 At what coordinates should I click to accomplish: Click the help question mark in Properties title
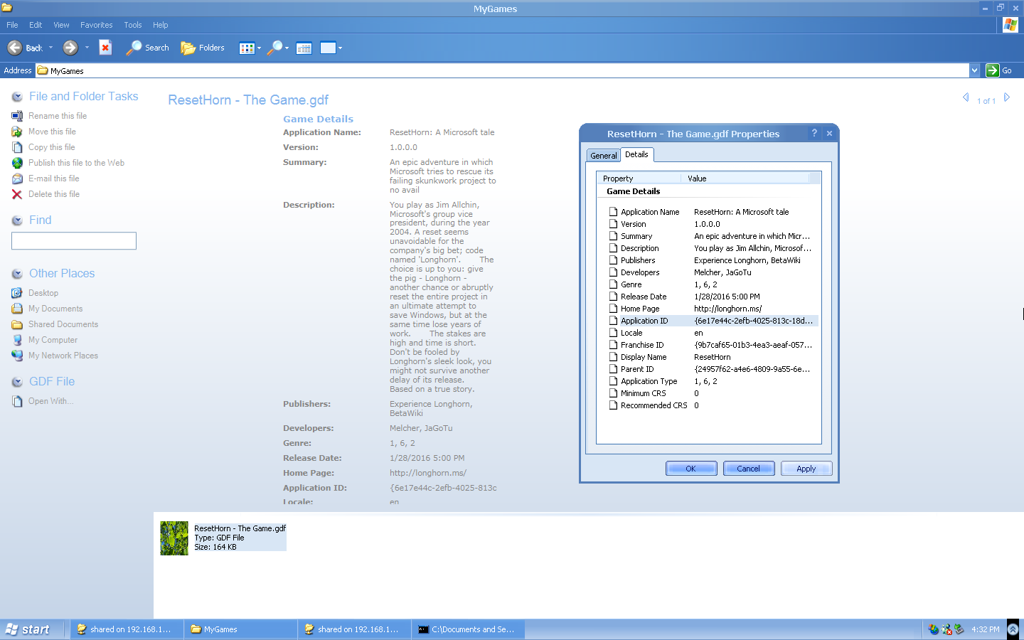pos(814,133)
